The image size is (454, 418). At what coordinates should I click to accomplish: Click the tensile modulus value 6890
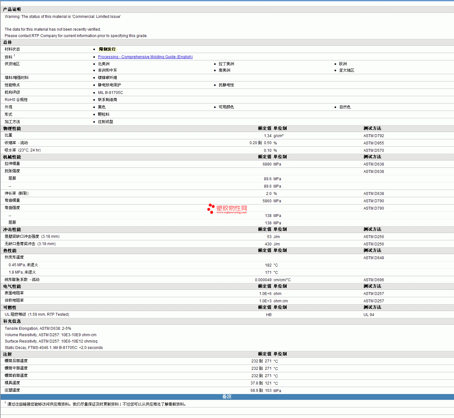(267, 164)
